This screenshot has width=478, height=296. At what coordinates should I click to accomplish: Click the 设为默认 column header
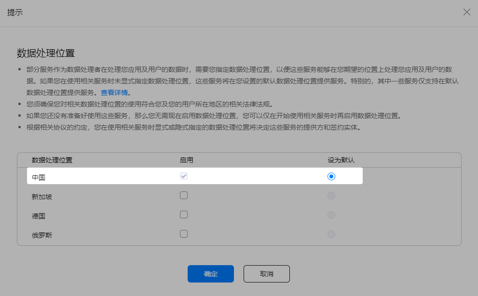(x=341, y=160)
